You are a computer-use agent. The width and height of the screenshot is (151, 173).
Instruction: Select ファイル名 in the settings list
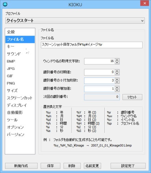point(20,39)
